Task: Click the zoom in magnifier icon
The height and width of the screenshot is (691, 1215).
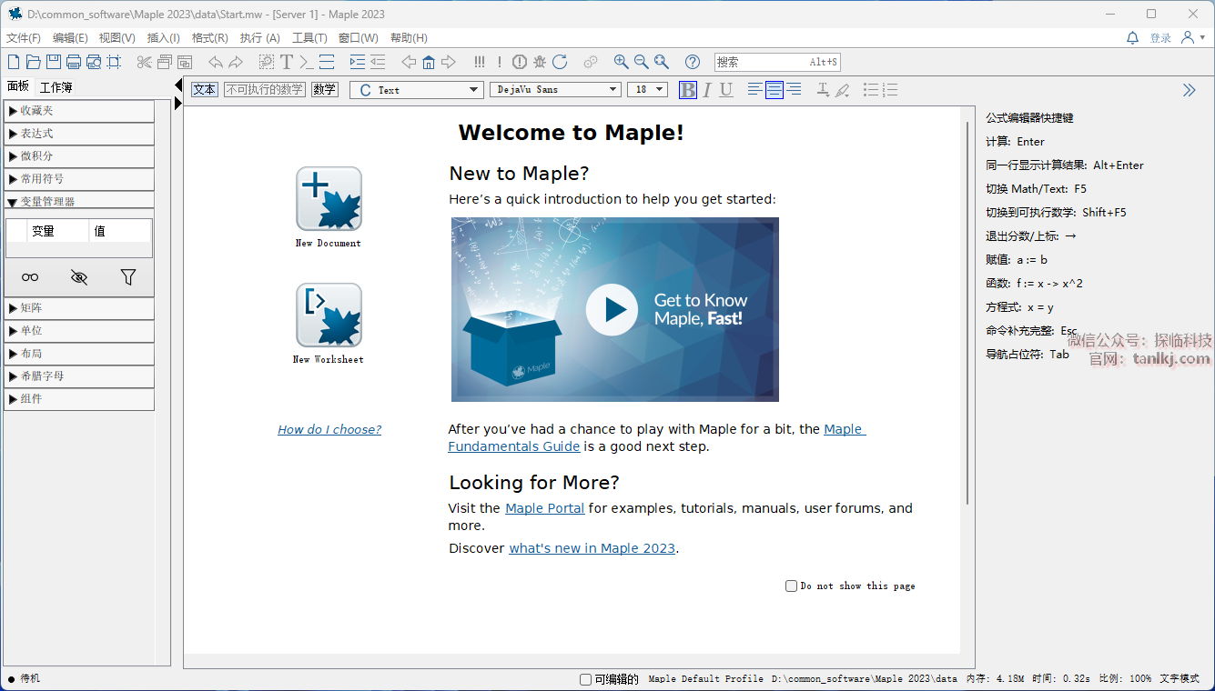Action: [621, 62]
